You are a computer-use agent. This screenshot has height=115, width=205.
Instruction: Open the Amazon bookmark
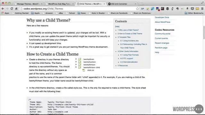tap(48, 13)
